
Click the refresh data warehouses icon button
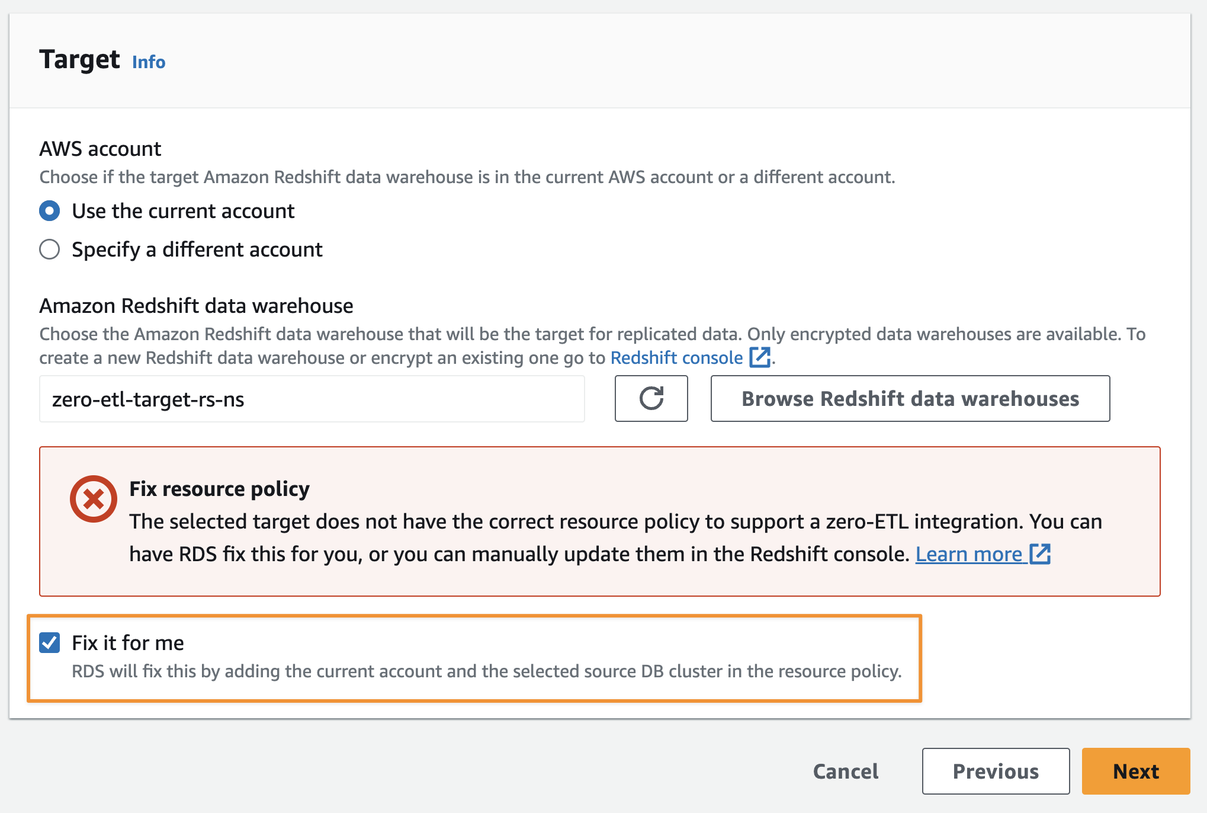pyautogui.click(x=651, y=399)
